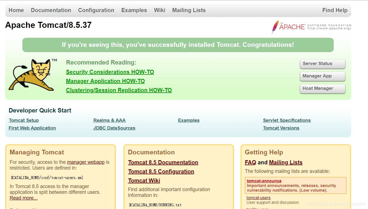Open the FAQ link in Getting Help
The width and height of the screenshot is (368, 209).
[x=250, y=162]
